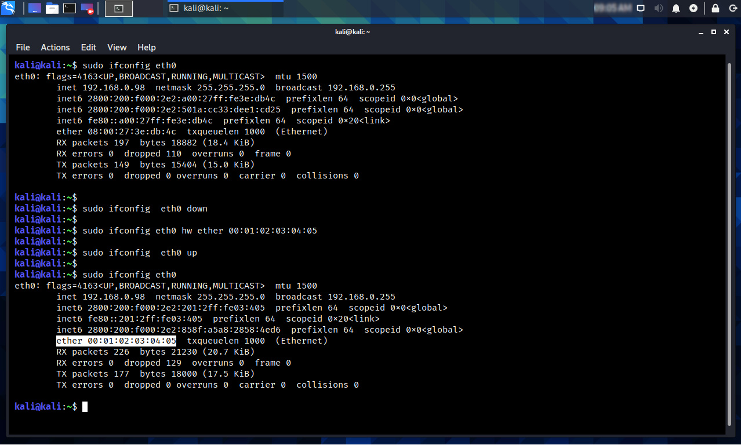Open the Actions menu

(x=55, y=48)
